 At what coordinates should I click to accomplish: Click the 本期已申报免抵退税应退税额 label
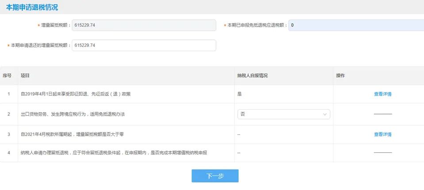tap(257, 25)
